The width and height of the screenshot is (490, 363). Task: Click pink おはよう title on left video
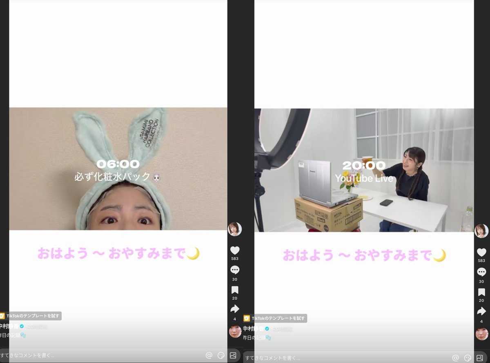[x=118, y=254]
